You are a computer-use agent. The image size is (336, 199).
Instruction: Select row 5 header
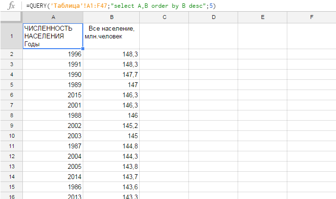(x=12, y=85)
